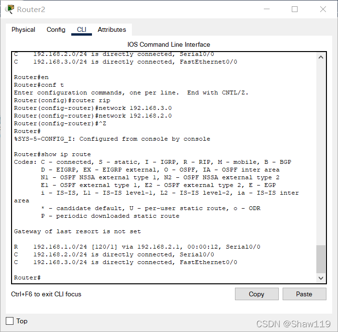Click the 'Router#en' line
This screenshot has width=338, height=332.
click(x=31, y=77)
